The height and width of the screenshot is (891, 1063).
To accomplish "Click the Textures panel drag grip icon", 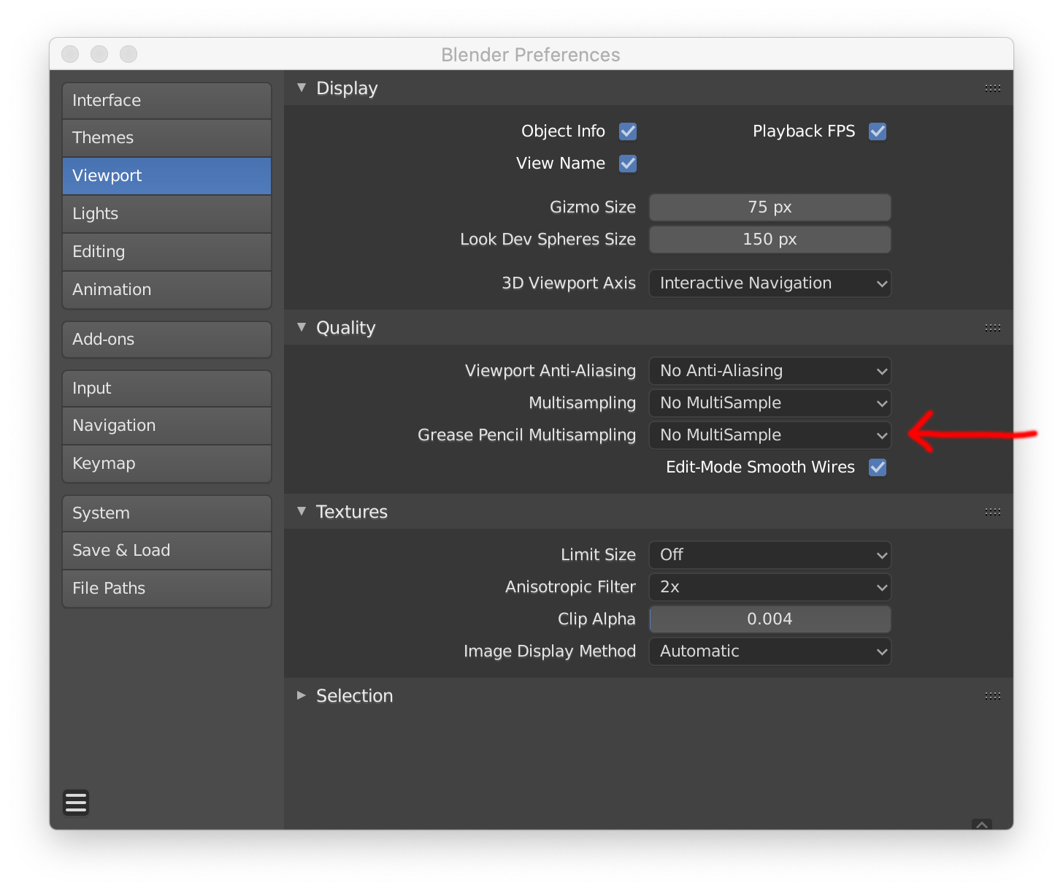I will click(x=993, y=512).
